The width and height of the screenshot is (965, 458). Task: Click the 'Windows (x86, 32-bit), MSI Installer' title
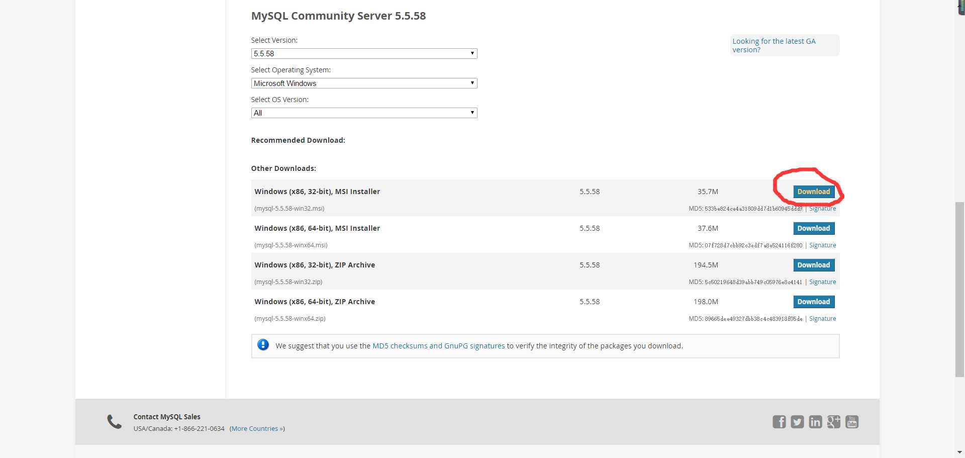tap(317, 192)
